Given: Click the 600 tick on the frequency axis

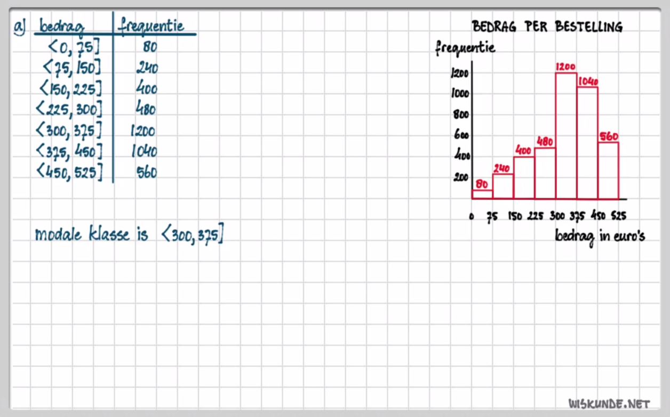Looking at the screenshot, I should pos(461,135).
